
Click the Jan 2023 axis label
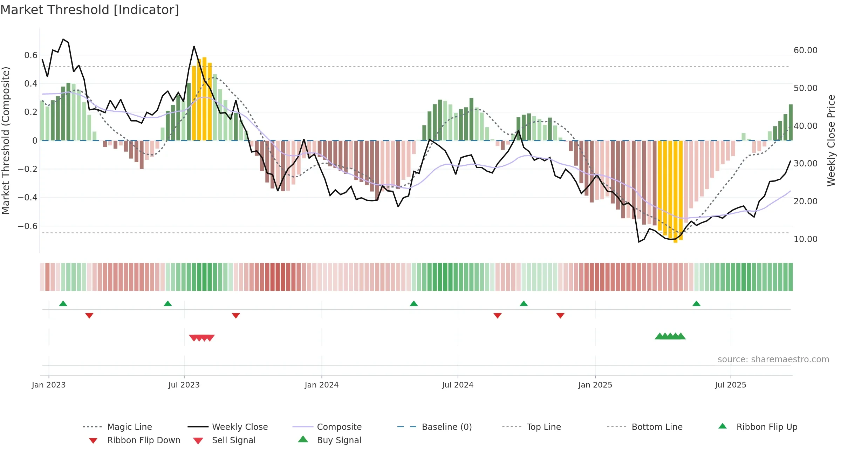point(49,385)
